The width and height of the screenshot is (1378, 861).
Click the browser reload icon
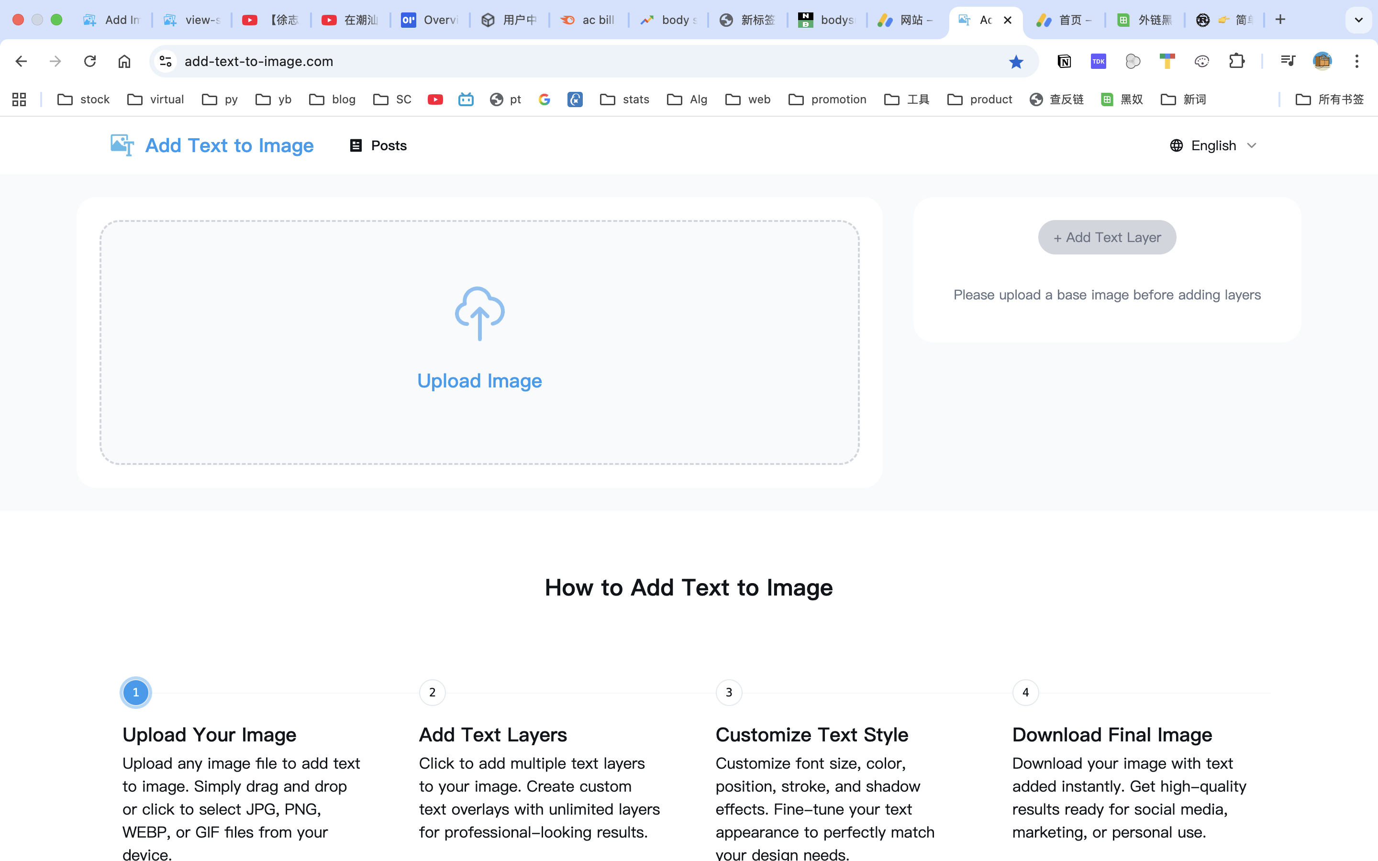coord(90,62)
